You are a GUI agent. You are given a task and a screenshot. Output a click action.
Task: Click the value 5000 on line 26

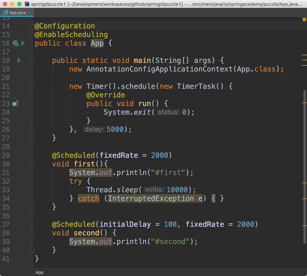[115, 129]
